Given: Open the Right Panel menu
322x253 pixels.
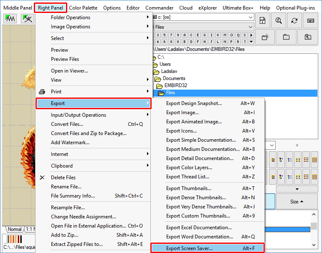Looking at the screenshot, I should [51, 8].
